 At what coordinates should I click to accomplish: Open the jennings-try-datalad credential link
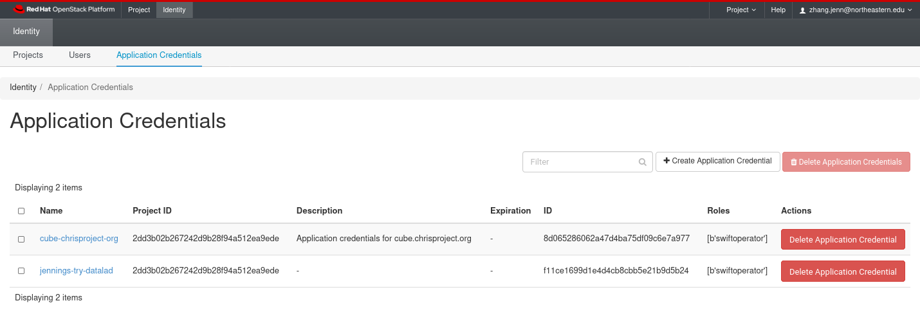tap(77, 271)
